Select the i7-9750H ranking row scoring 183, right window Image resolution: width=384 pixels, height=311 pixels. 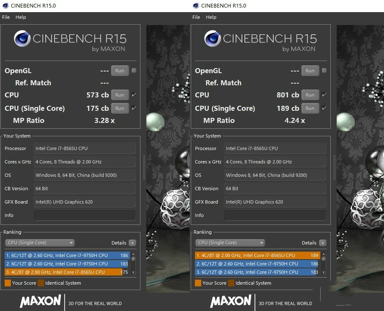257,272
